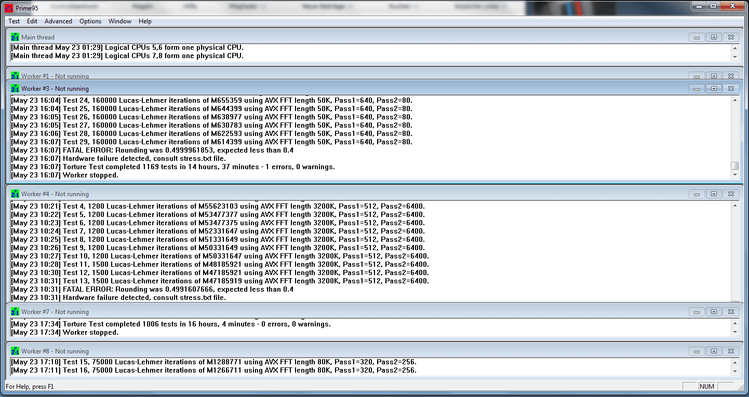Minimize the Worker #7 child window
The width and height of the screenshot is (749, 397).
(697, 312)
